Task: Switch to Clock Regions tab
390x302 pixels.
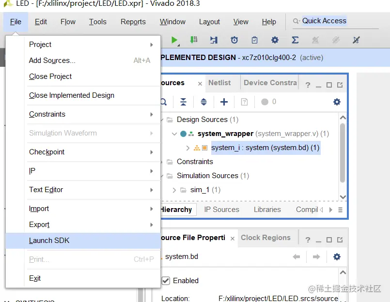Action: pyautogui.click(x=265, y=238)
